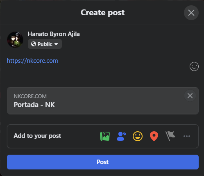Image resolution: width=204 pixels, height=176 pixels.
Task: Click the Hanato Byron Ajila profile picture
Action: 15,40
